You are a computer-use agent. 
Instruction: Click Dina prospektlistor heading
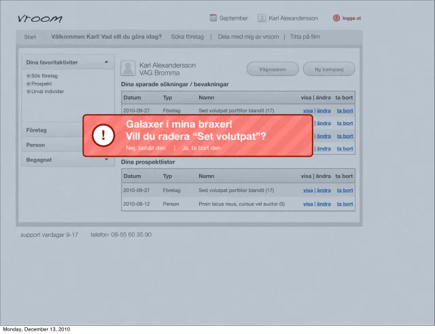(148, 162)
